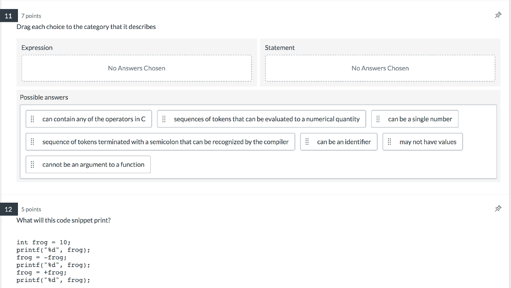The width and height of the screenshot is (511, 288).
Task: Pin question 12
Action: click(498, 209)
